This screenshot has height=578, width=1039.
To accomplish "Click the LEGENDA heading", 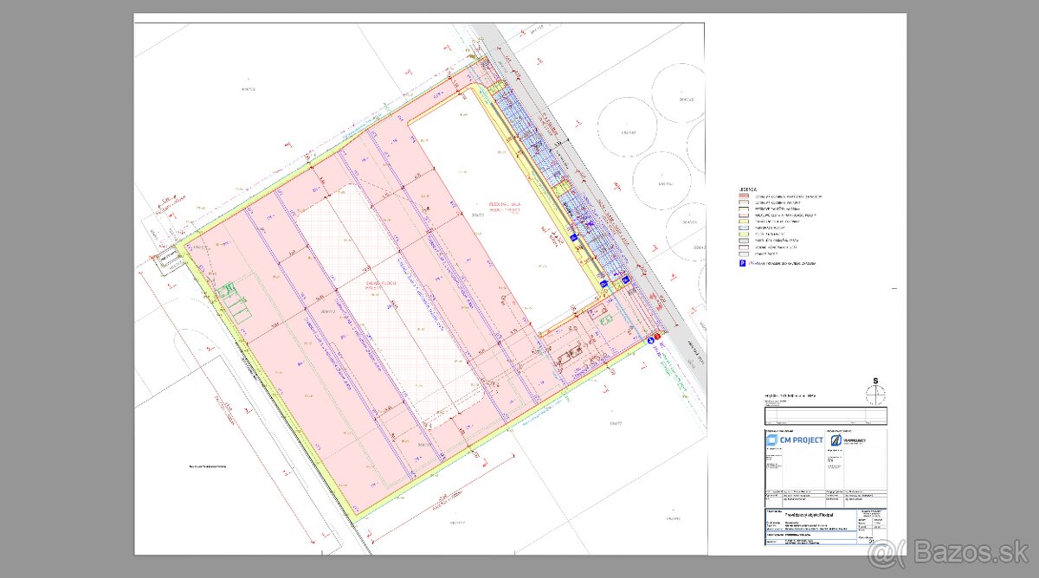I will pos(748,189).
